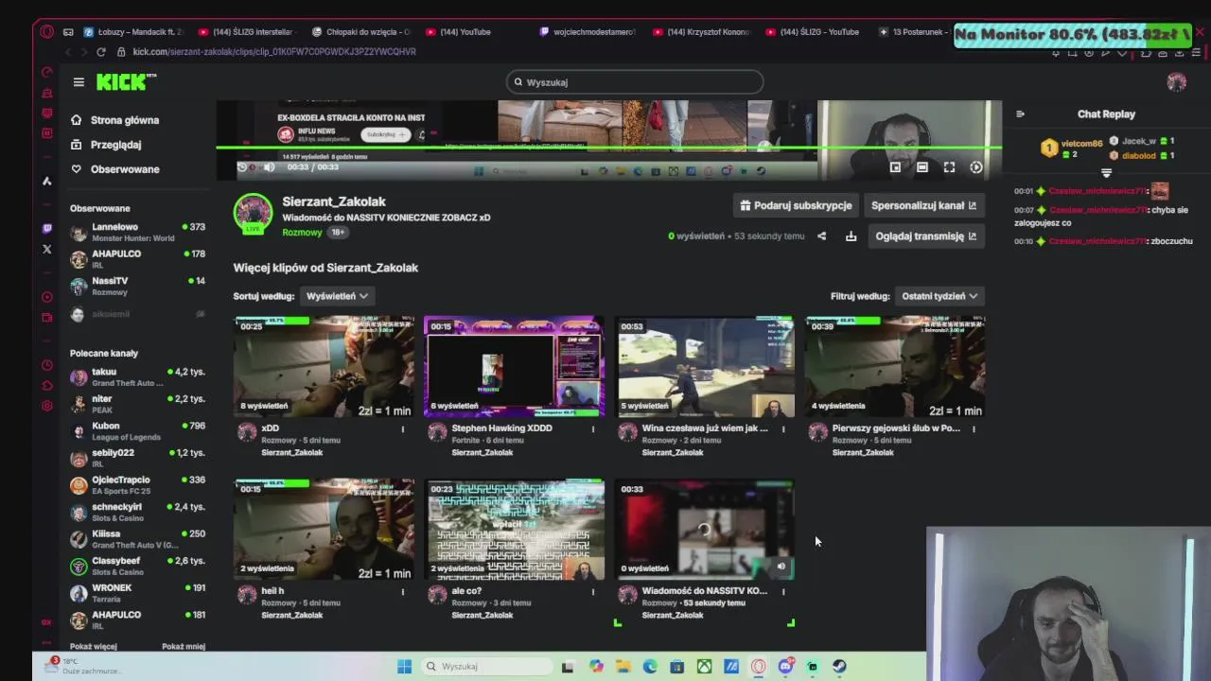Open the Pierwszy gejowski ślub clip thumbnail

(x=895, y=367)
